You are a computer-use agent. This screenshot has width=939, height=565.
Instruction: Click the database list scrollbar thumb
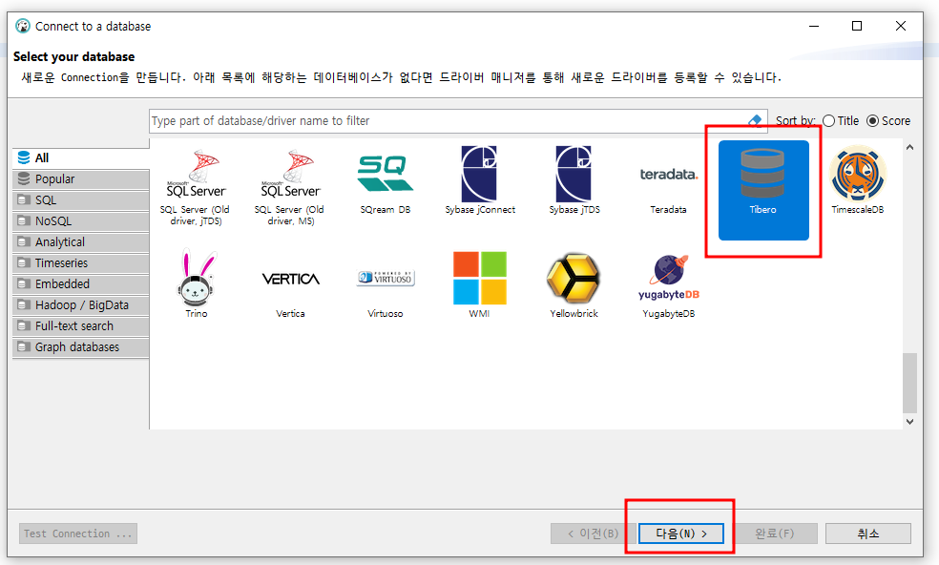[x=909, y=383]
